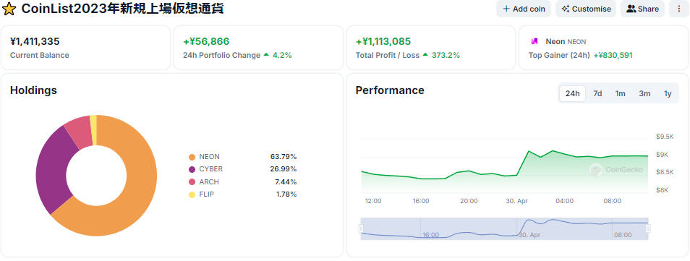Viewport: 690px width, 261px height.
Task: Toggle the CYBER purple legend item
Action: pos(205,169)
